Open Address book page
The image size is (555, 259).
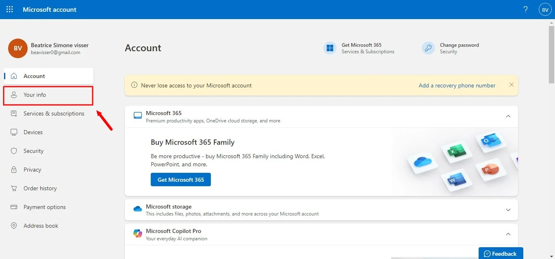point(49,226)
